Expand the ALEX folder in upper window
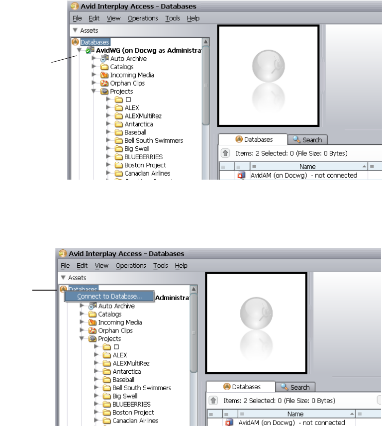Image resolution: width=383 pixels, height=427 pixels. [x=108, y=107]
